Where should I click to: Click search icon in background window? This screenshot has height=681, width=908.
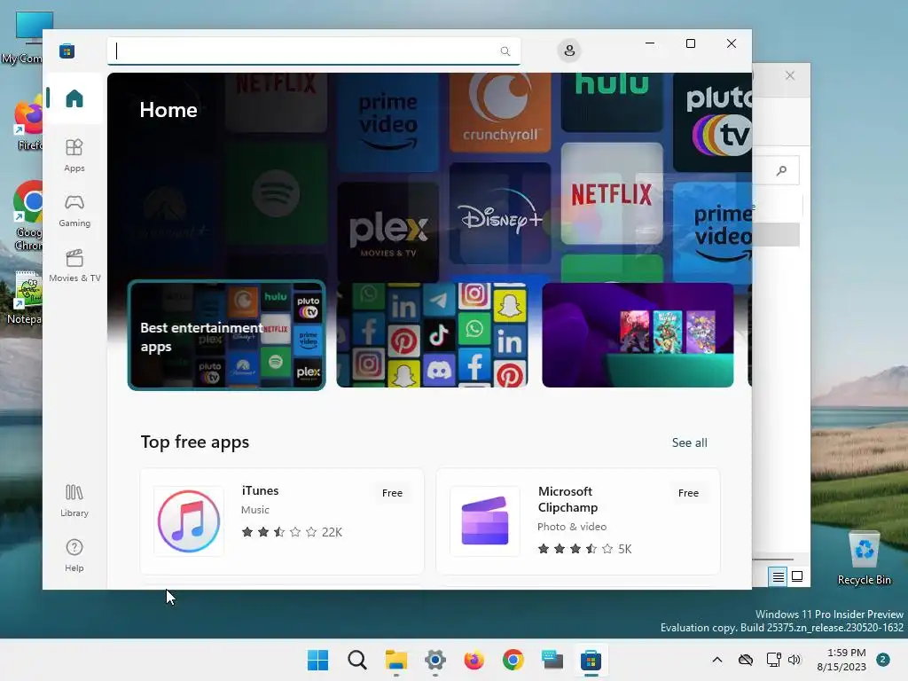click(782, 170)
